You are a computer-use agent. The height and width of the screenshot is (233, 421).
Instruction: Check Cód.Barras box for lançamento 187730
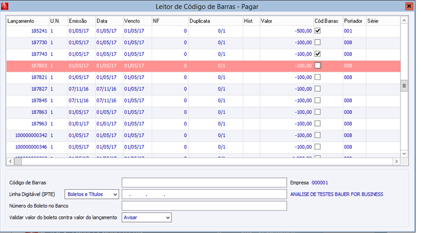(x=318, y=42)
